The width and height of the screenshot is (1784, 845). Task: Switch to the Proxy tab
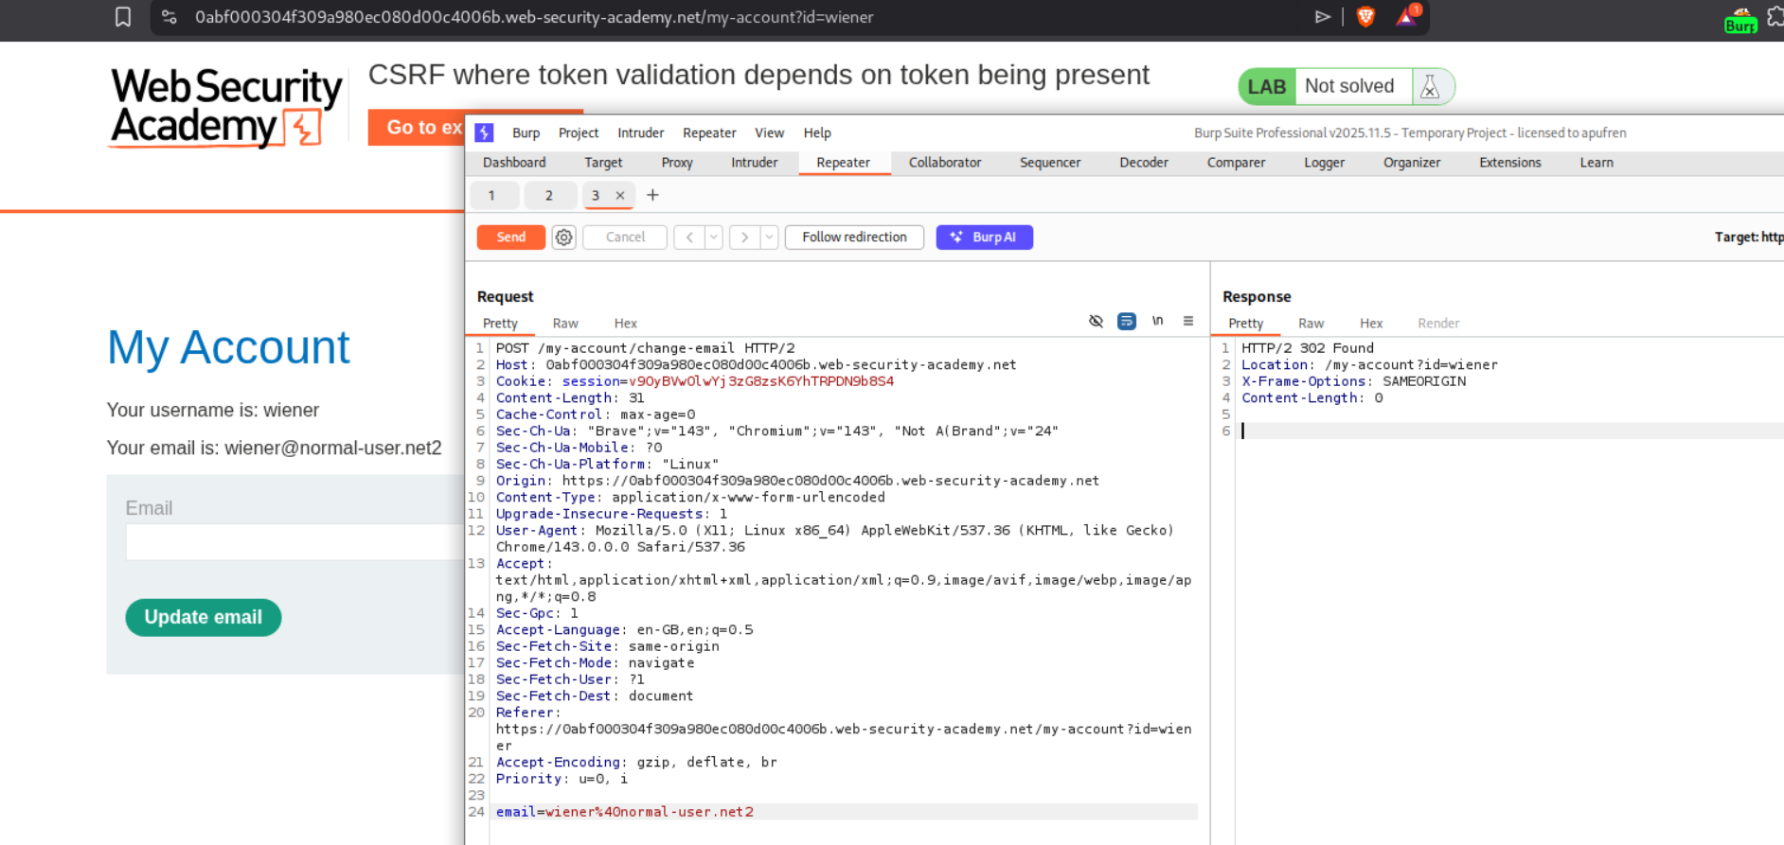[676, 163]
